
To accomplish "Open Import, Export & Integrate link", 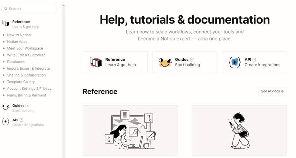I will point(28,69).
